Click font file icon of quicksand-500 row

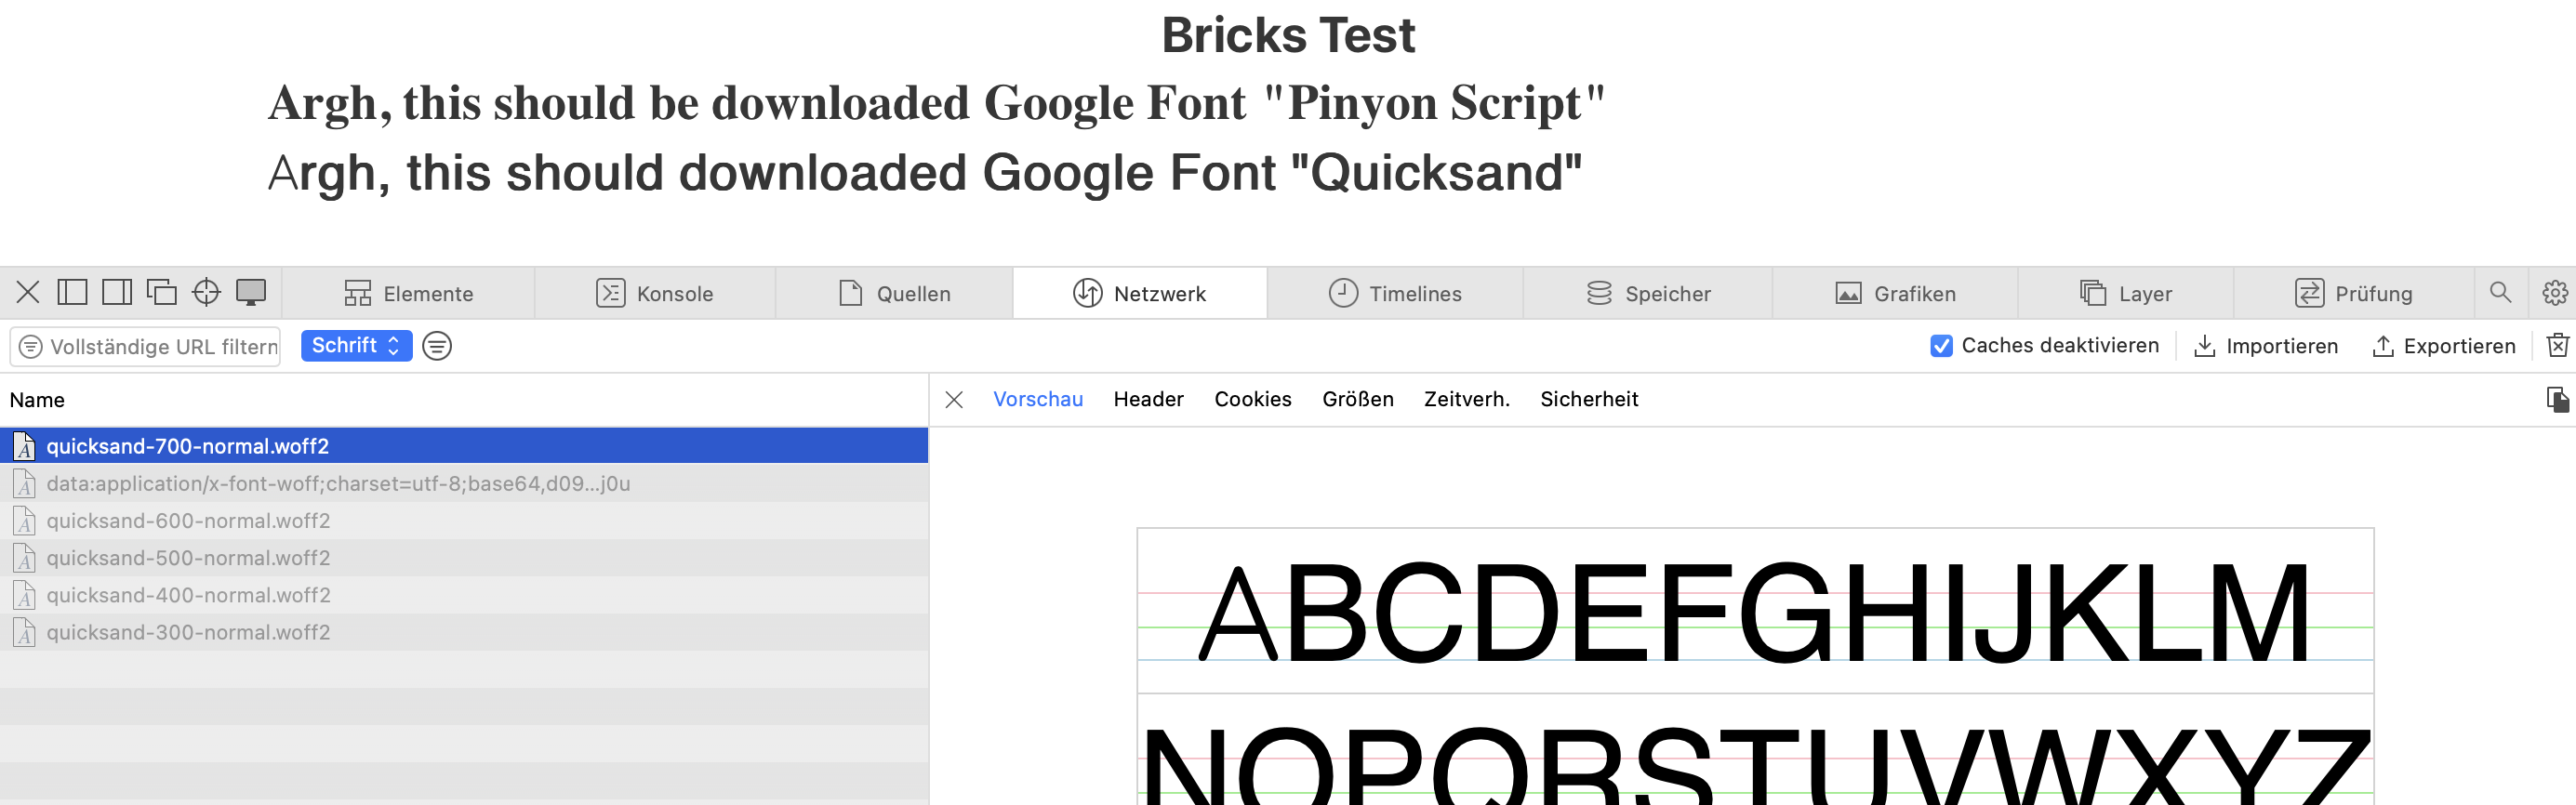(25, 558)
